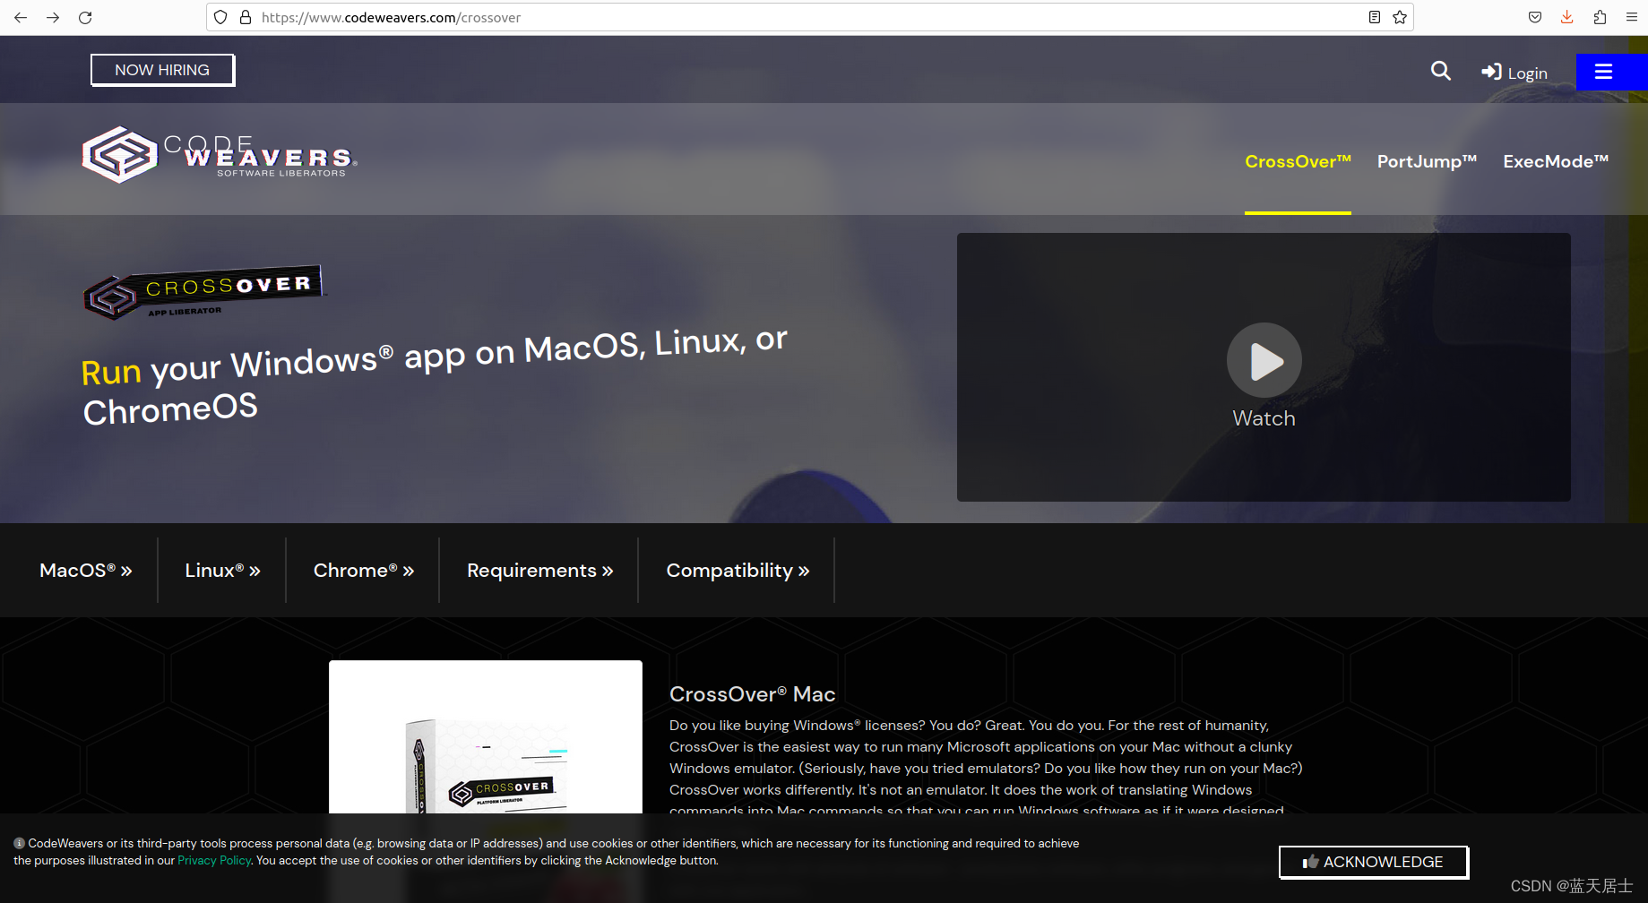The height and width of the screenshot is (903, 1648).
Task: Select the PortJump™ nav tab
Action: [1427, 161]
